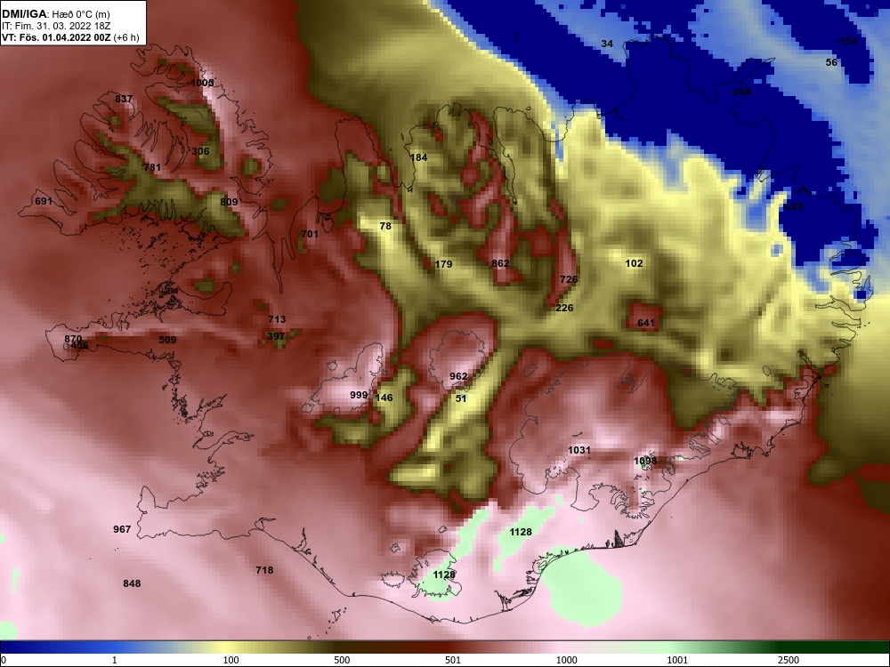Viewport: 890px width, 667px height.
Task: Click the 102 value in the northeast
Action: click(634, 263)
